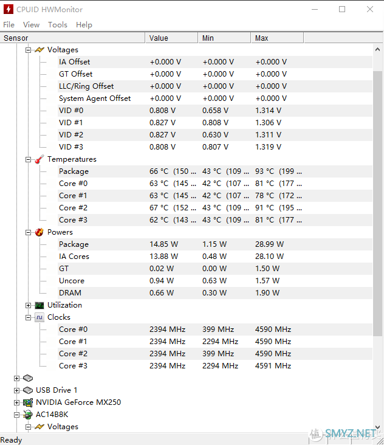The height and width of the screenshot is (445, 384).
Task: Click the Temperatures thermometer icon
Action: pos(39,159)
